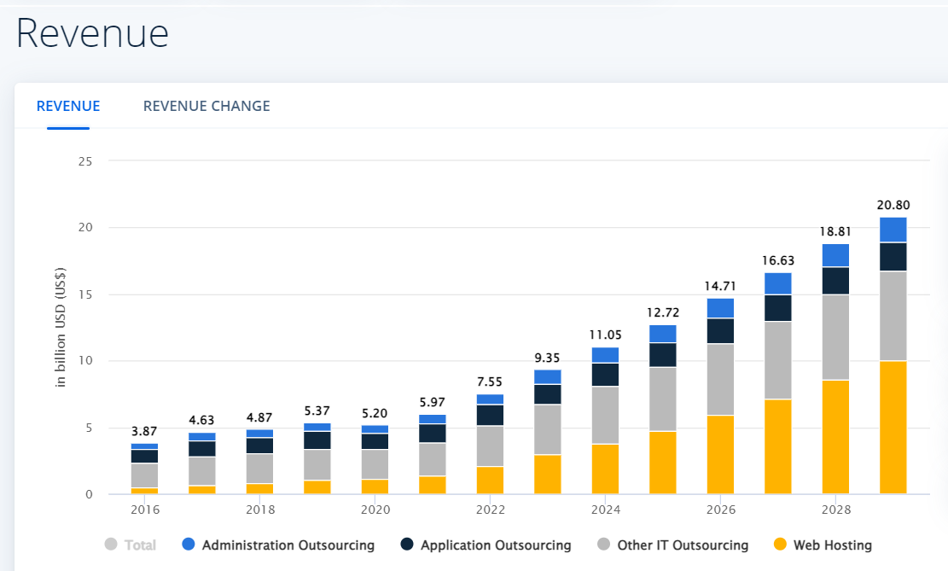Toggle the Total series in legend
This screenshot has width=948, height=571.
(131, 545)
